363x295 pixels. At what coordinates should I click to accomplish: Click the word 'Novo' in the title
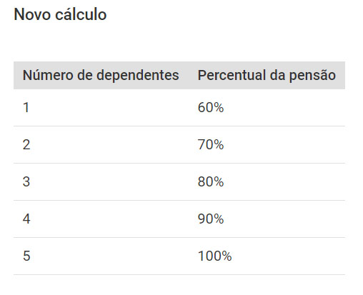pos(33,14)
